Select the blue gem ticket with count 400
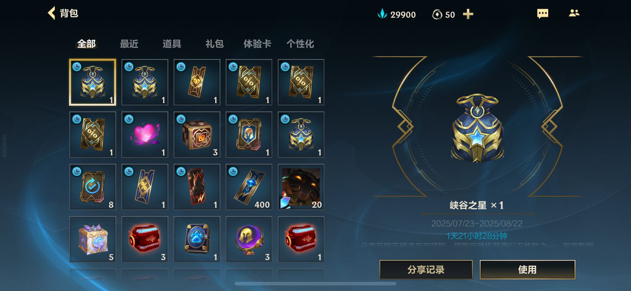The width and height of the screenshot is (631, 291). pos(249,187)
